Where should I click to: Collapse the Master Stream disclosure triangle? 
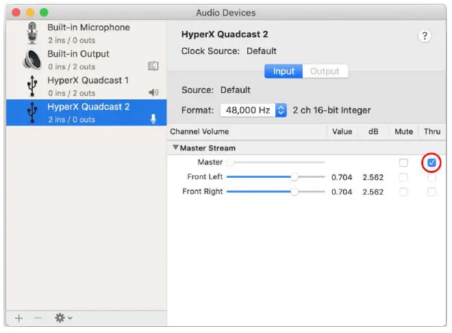pyautogui.click(x=175, y=148)
